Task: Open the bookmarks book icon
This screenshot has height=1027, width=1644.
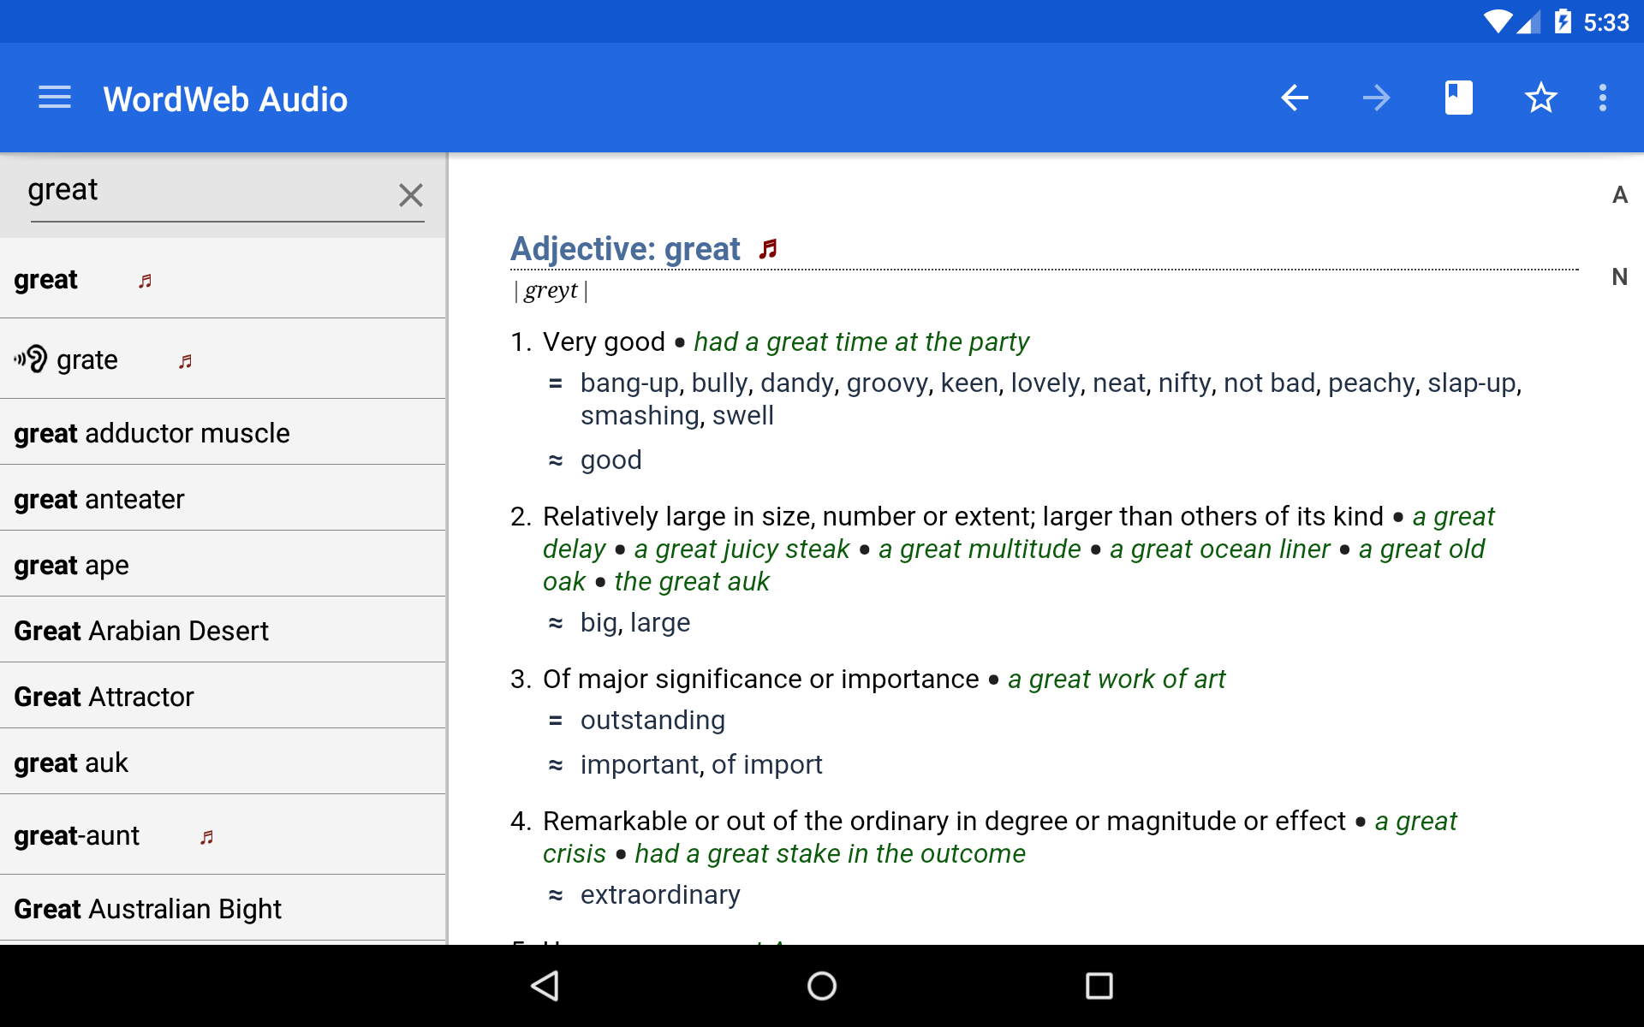Action: click(x=1459, y=98)
